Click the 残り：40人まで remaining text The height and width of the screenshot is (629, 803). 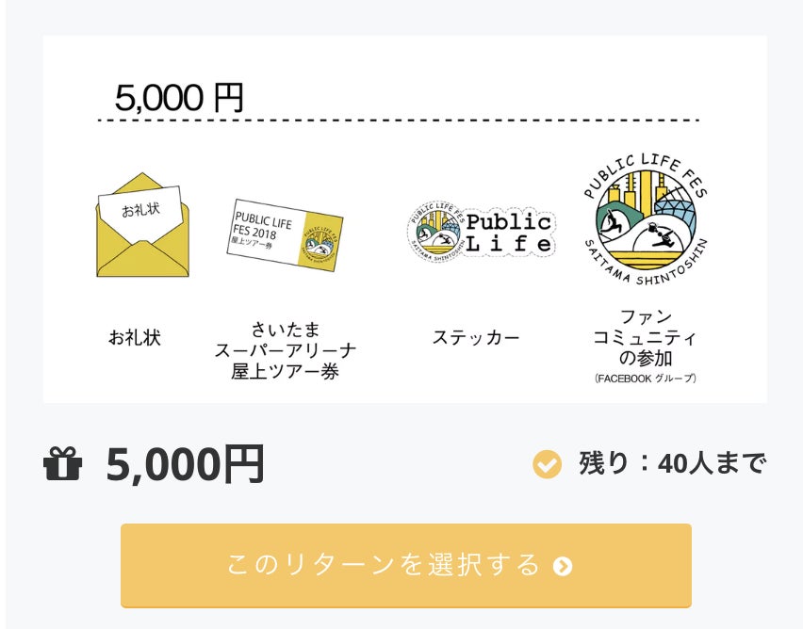pyautogui.click(x=672, y=463)
